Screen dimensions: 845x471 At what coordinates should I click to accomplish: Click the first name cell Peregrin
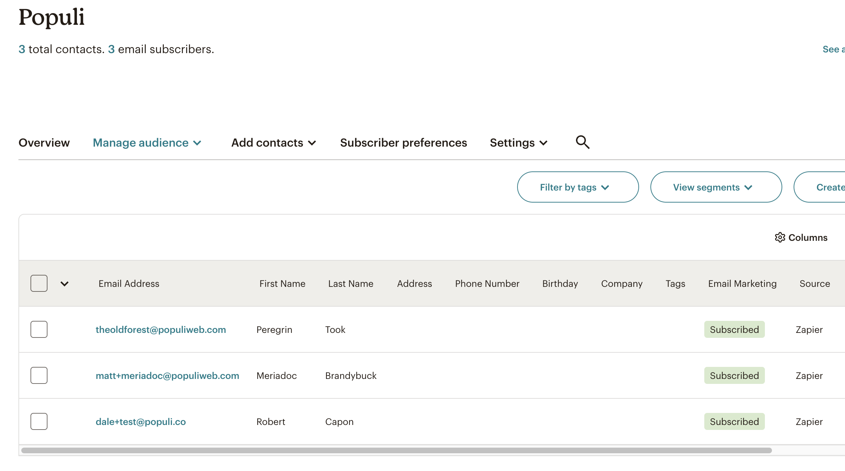pos(274,330)
